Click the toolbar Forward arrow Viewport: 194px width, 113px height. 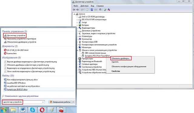[x=78, y=10]
